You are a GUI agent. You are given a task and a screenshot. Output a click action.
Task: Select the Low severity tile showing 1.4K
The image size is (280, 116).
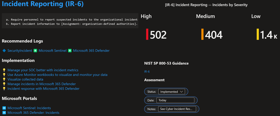click(x=267, y=35)
